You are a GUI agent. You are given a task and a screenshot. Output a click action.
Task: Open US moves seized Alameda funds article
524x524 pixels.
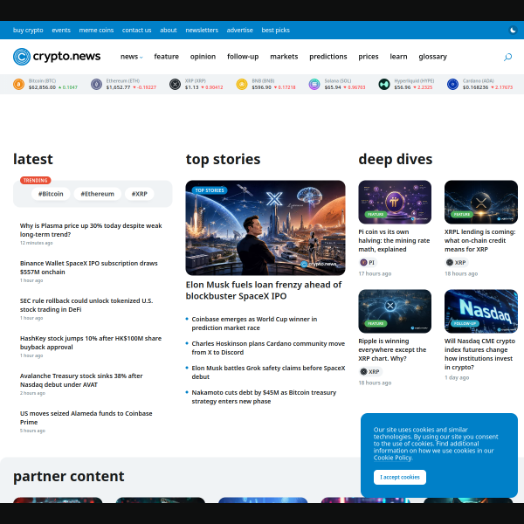(86, 417)
